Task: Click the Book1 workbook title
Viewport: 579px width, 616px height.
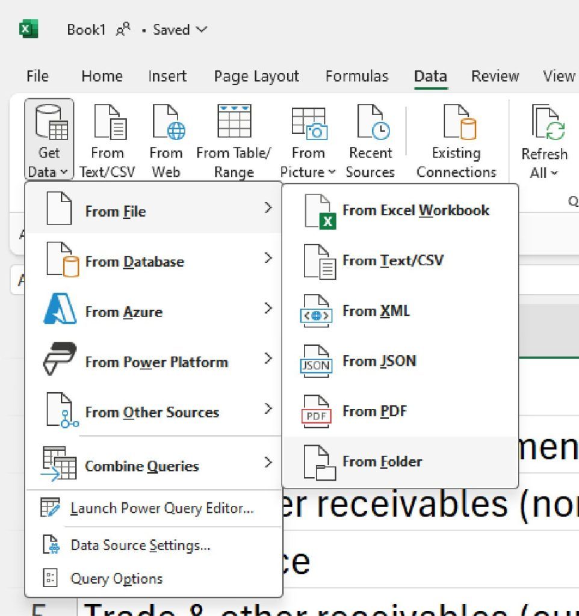Action: click(x=86, y=29)
